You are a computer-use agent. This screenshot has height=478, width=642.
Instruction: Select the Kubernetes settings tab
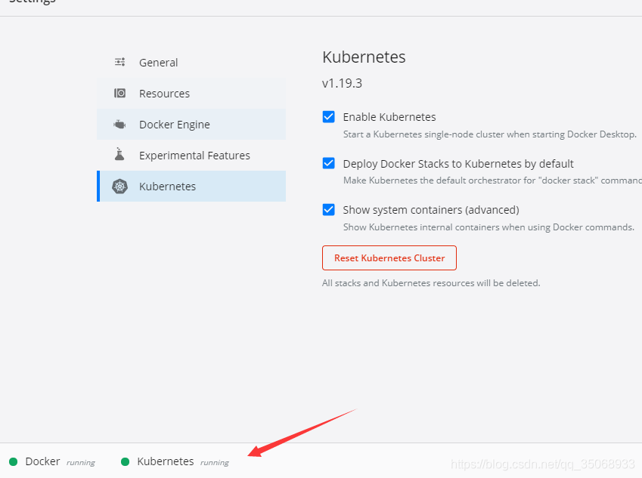[191, 186]
